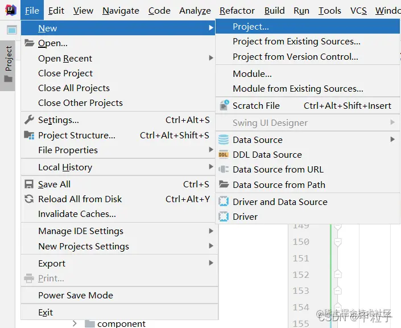Click the folder icon on the Project side tab
The width and height of the screenshot is (401, 328).
8,79
